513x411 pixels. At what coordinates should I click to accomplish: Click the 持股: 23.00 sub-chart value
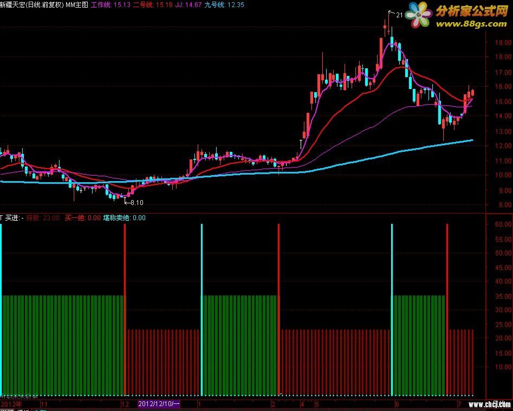[43, 218]
